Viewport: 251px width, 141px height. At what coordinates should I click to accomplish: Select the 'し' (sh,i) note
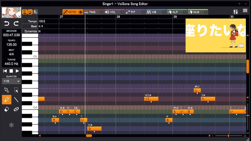tap(197, 90)
